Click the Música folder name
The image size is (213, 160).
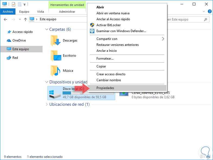click(x=68, y=71)
